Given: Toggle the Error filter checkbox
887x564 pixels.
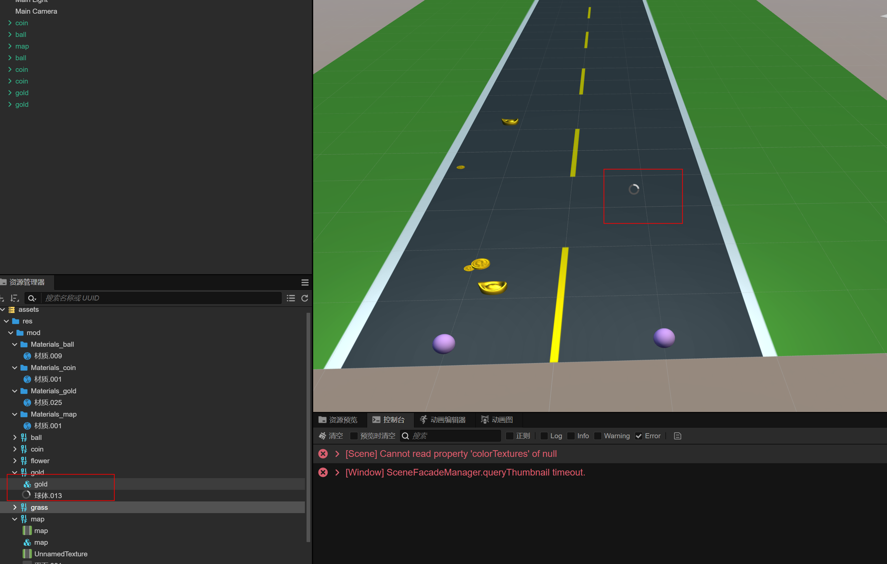Looking at the screenshot, I should pyautogui.click(x=639, y=436).
